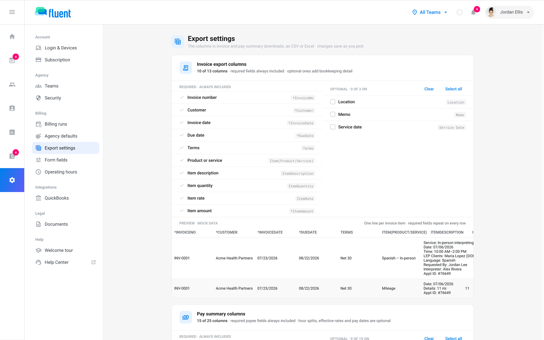Viewport: 544px width, 340px height.
Task: Enable the Location optional column
Action: point(333,102)
